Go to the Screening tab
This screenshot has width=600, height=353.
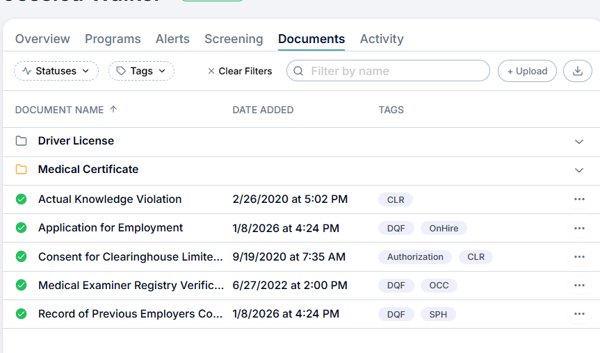[234, 39]
